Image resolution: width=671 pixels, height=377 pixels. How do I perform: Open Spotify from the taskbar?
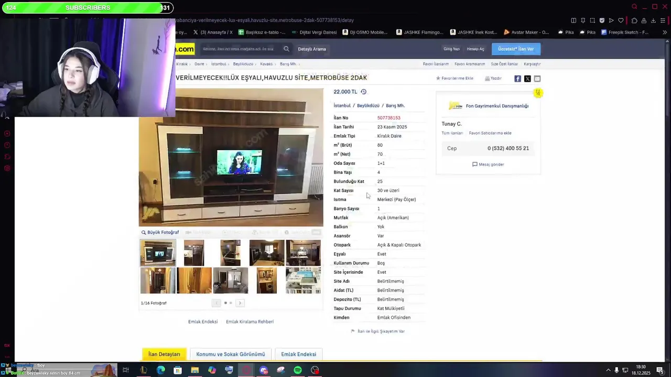coord(298,370)
